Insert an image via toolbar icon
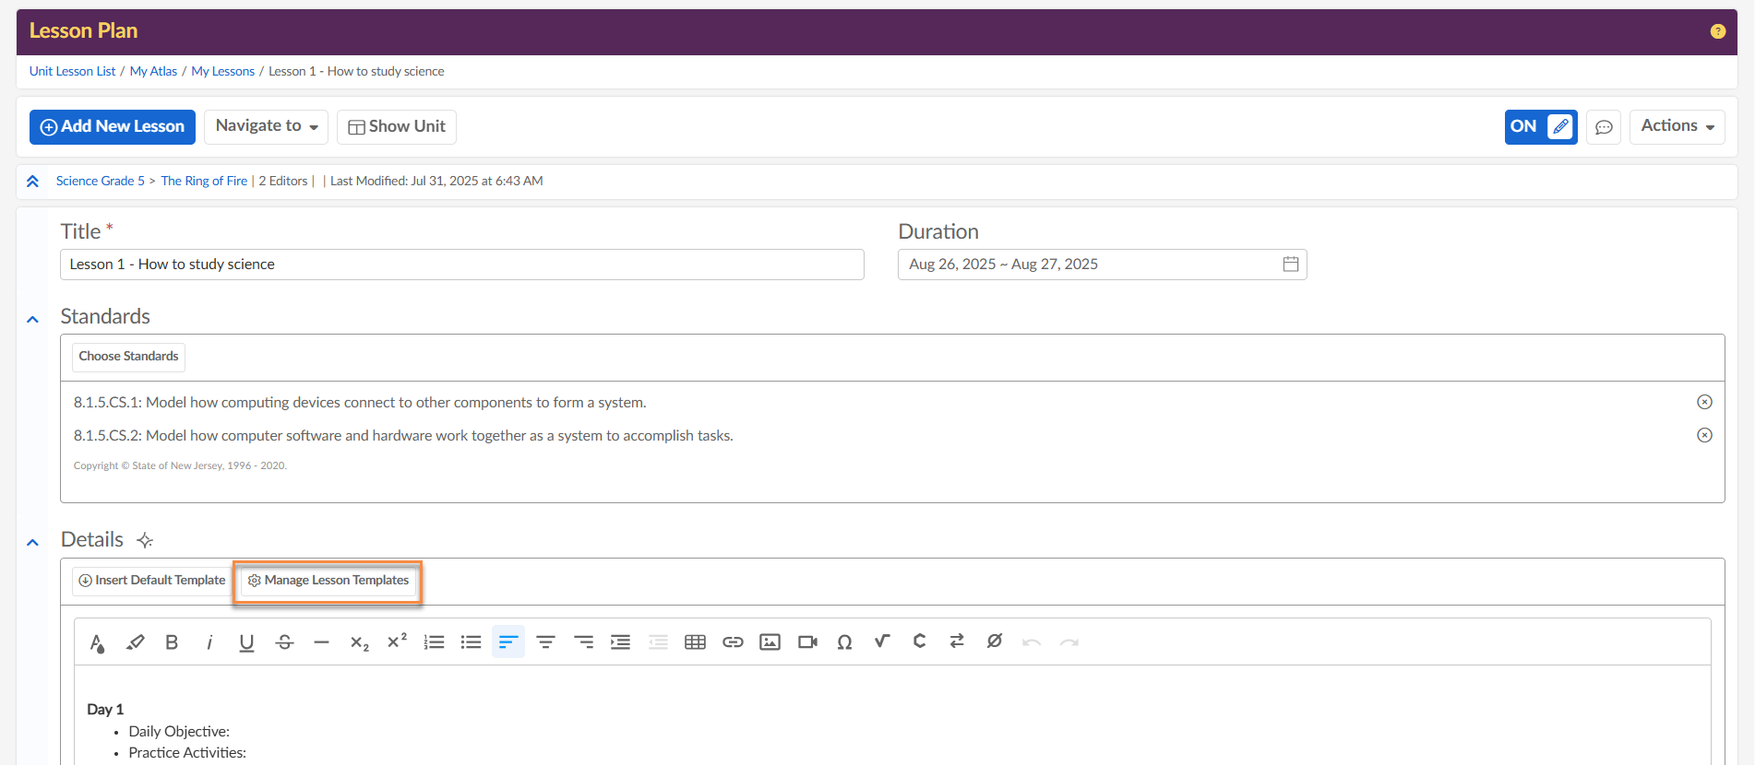 click(770, 642)
